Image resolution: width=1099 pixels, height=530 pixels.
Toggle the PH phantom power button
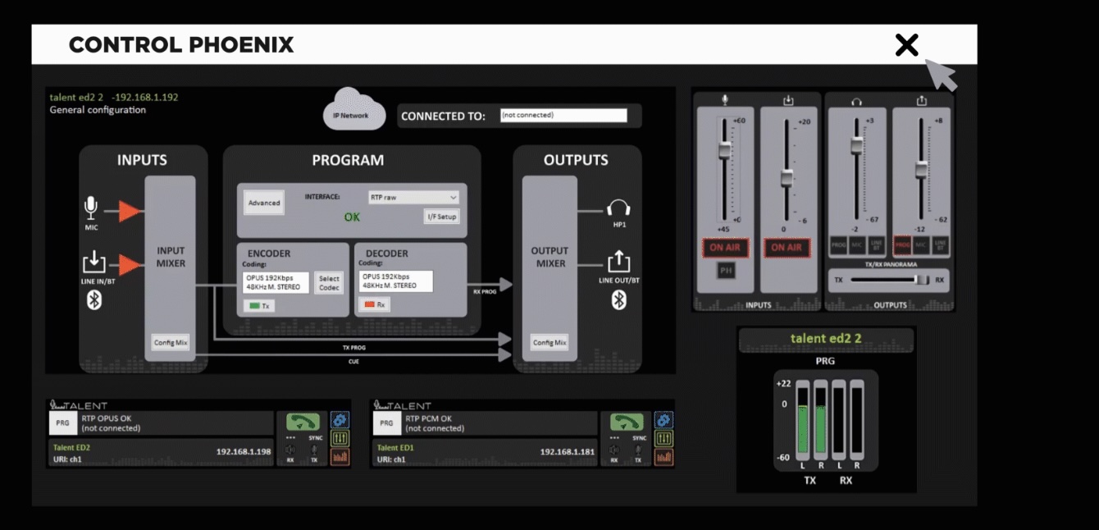[725, 271]
